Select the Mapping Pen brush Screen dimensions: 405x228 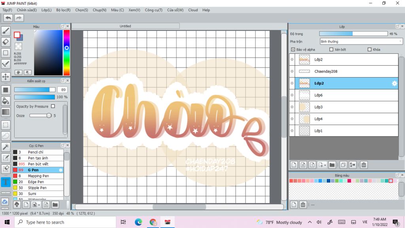38,176
